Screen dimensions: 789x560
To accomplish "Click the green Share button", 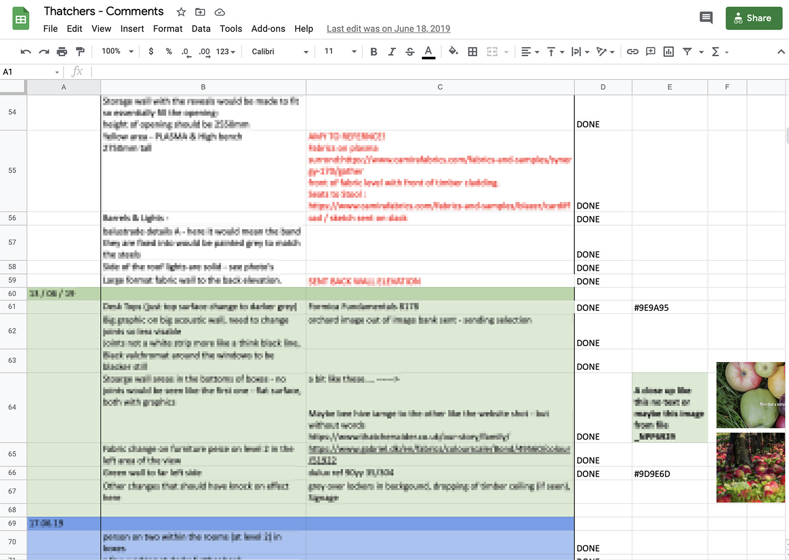I will pyautogui.click(x=754, y=18).
